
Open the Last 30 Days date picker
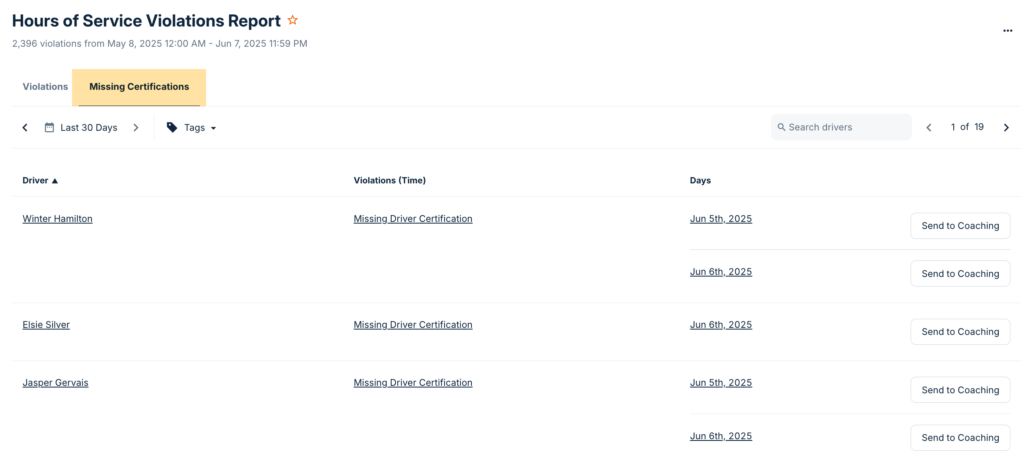tap(89, 127)
